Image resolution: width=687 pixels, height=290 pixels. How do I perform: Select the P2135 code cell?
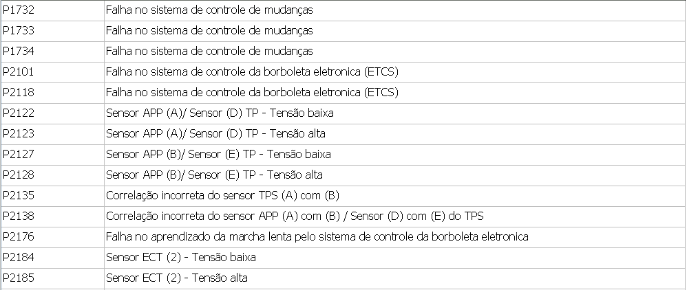tap(19, 196)
